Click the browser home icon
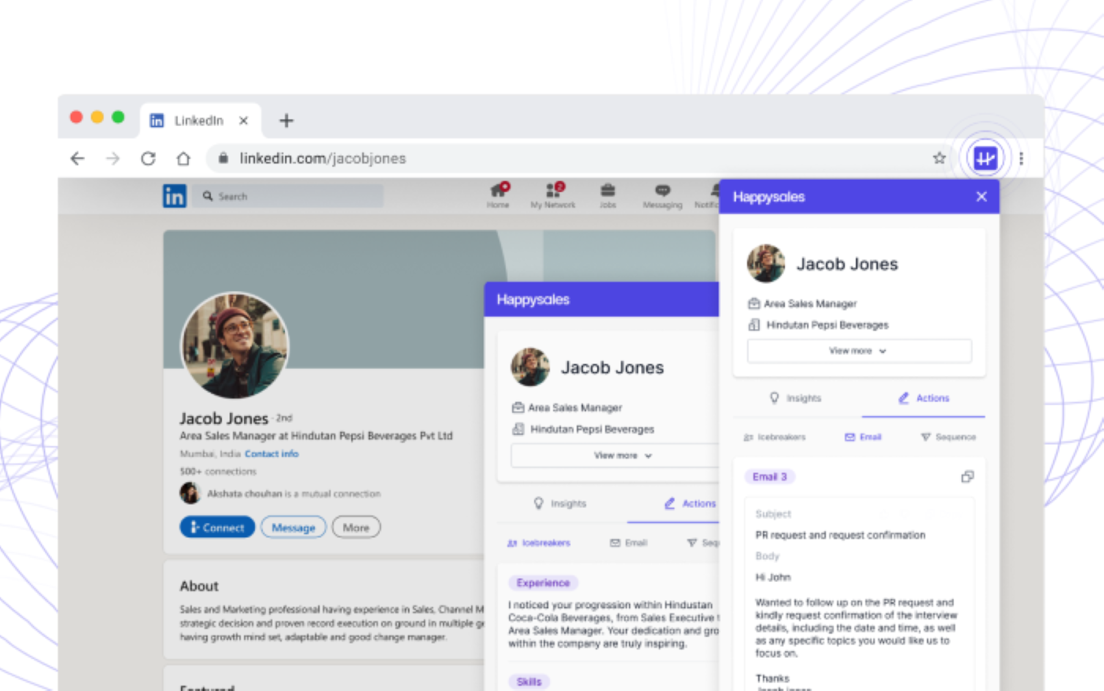1104x691 pixels. click(x=184, y=158)
